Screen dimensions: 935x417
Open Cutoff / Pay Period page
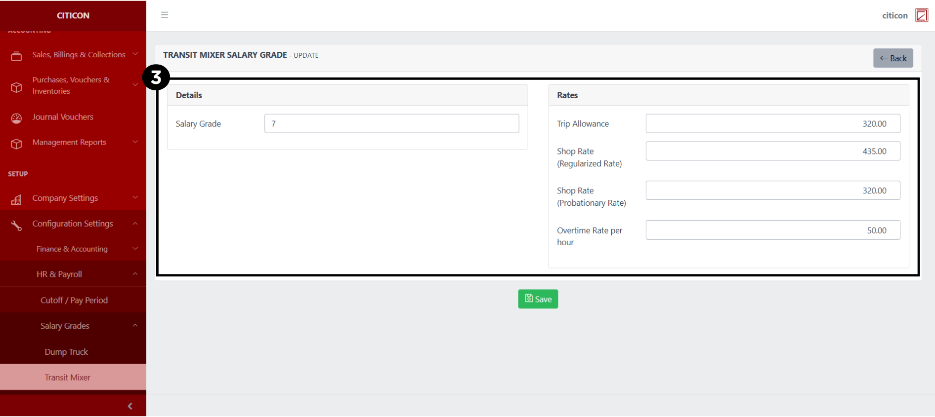[x=74, y=300]
